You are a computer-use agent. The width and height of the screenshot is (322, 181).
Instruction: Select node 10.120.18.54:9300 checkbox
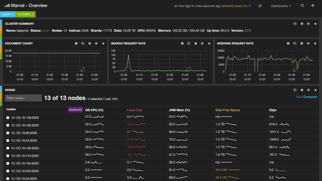8,140
